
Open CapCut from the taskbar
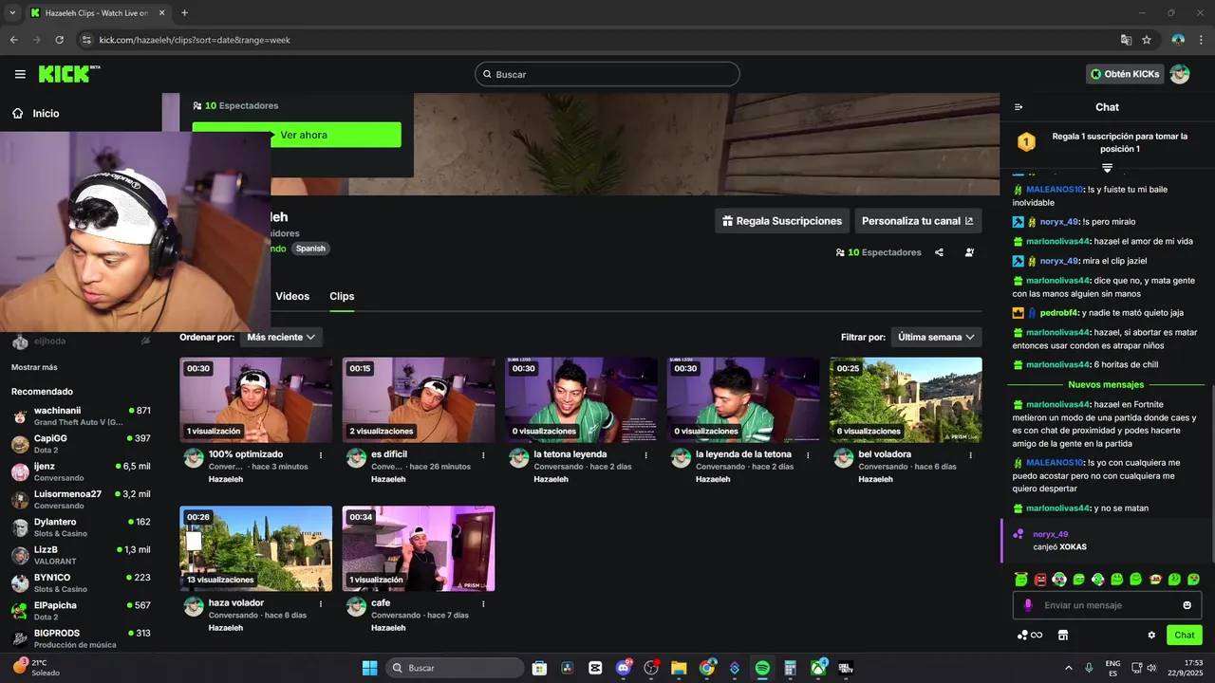pyautogui.click(x=595, y=668)
